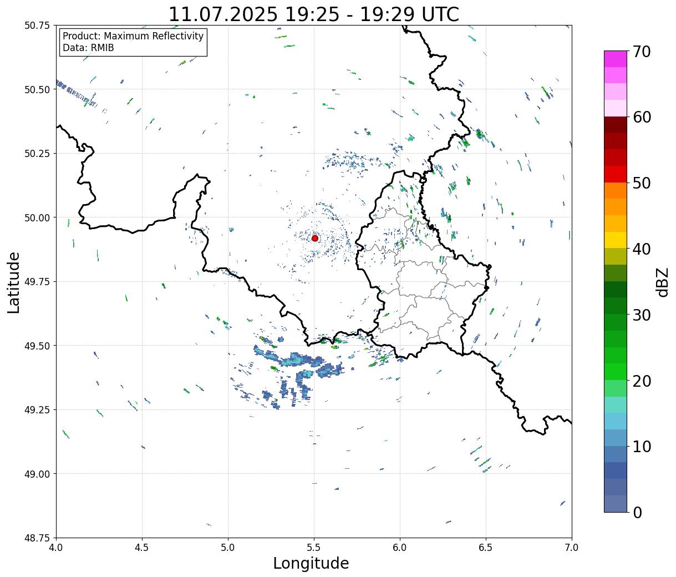The width and height of the screenshot is (676, 577).
Task: Click the 'Data: RMIB' legend text
Action: pyautogui.click(x=88, y=48)
